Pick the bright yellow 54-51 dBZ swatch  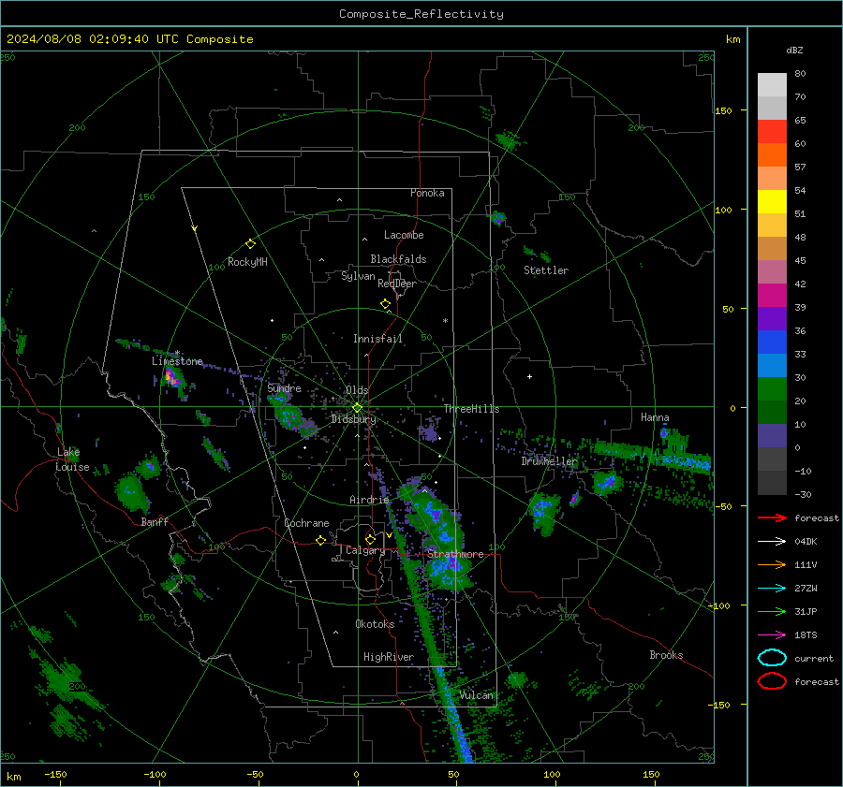pyautogui.click(x=772, y=202)
